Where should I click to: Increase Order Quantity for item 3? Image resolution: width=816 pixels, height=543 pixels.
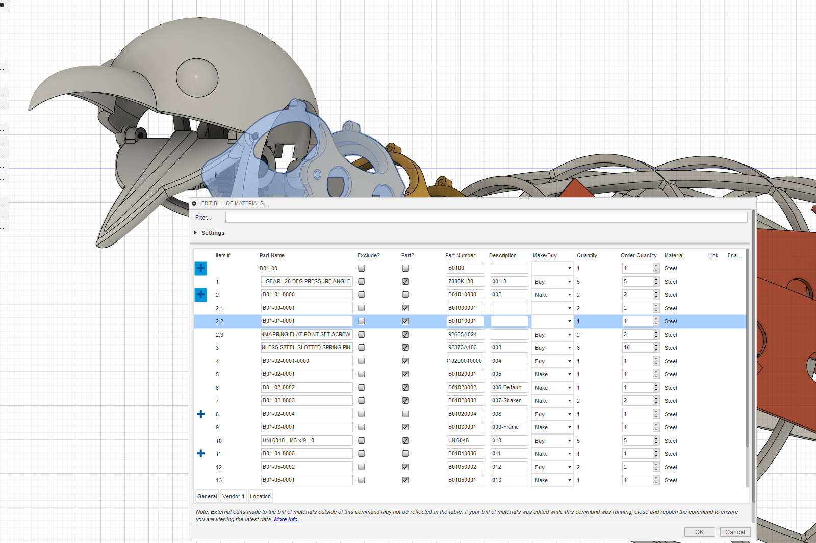(656, 345)
